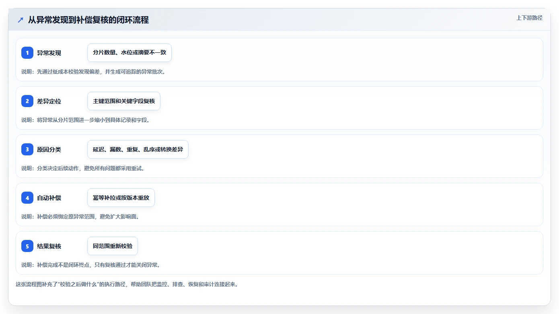Click the note 分类决定后续动作
This screenshot has width=559, height=314.
coord(83,168)
